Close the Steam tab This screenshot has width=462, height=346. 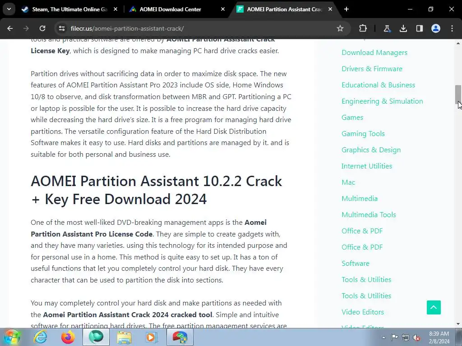pos(115,9)
